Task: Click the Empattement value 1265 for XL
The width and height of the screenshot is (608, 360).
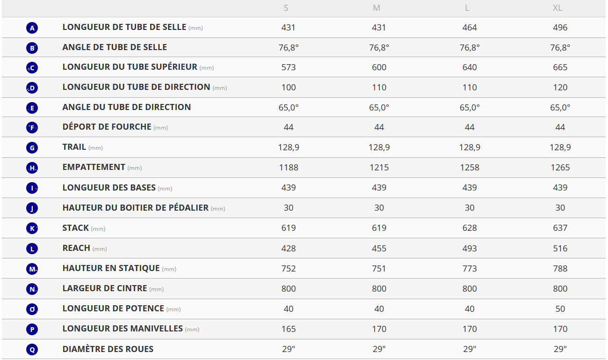Action: [x=560, y=168]
